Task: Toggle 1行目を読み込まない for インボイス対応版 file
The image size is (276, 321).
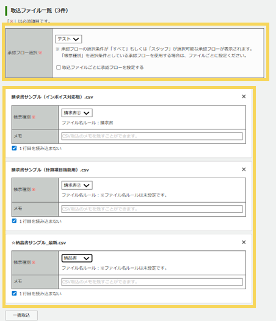Action: [x=14, y=148]
